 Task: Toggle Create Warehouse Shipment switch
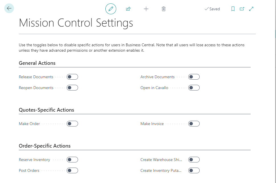click(x=194, y=160)
